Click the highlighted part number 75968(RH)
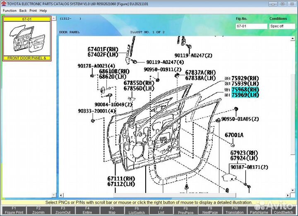Screen dimensions: 298x216 (x=245, y=89)
